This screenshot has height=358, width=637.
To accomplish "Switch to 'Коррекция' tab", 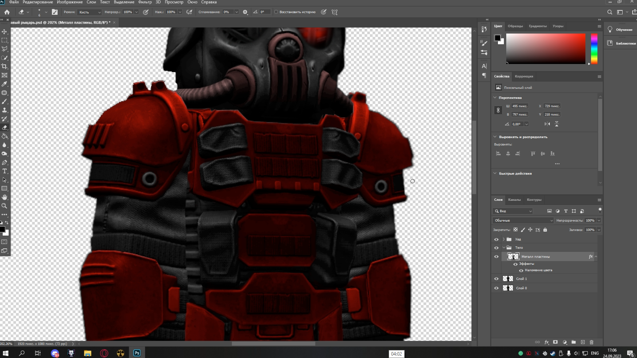I will (524, 76).
